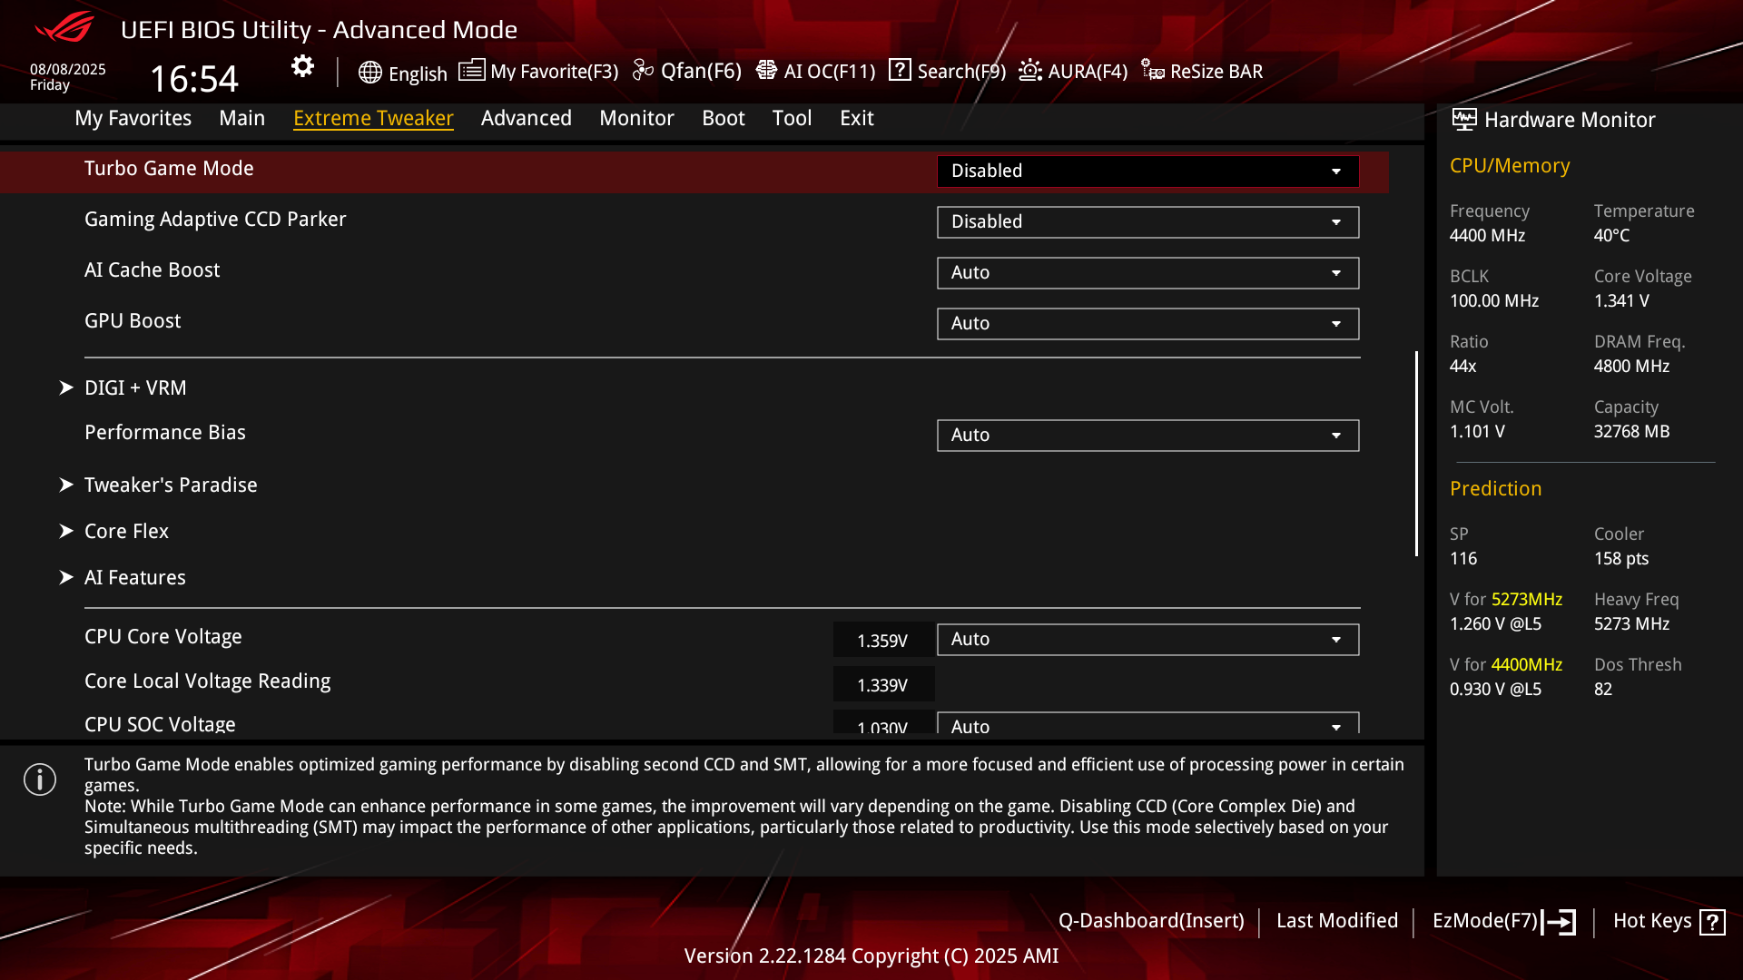
Task: Open settings gear next to clock
Action: click(x=302, y=66)
